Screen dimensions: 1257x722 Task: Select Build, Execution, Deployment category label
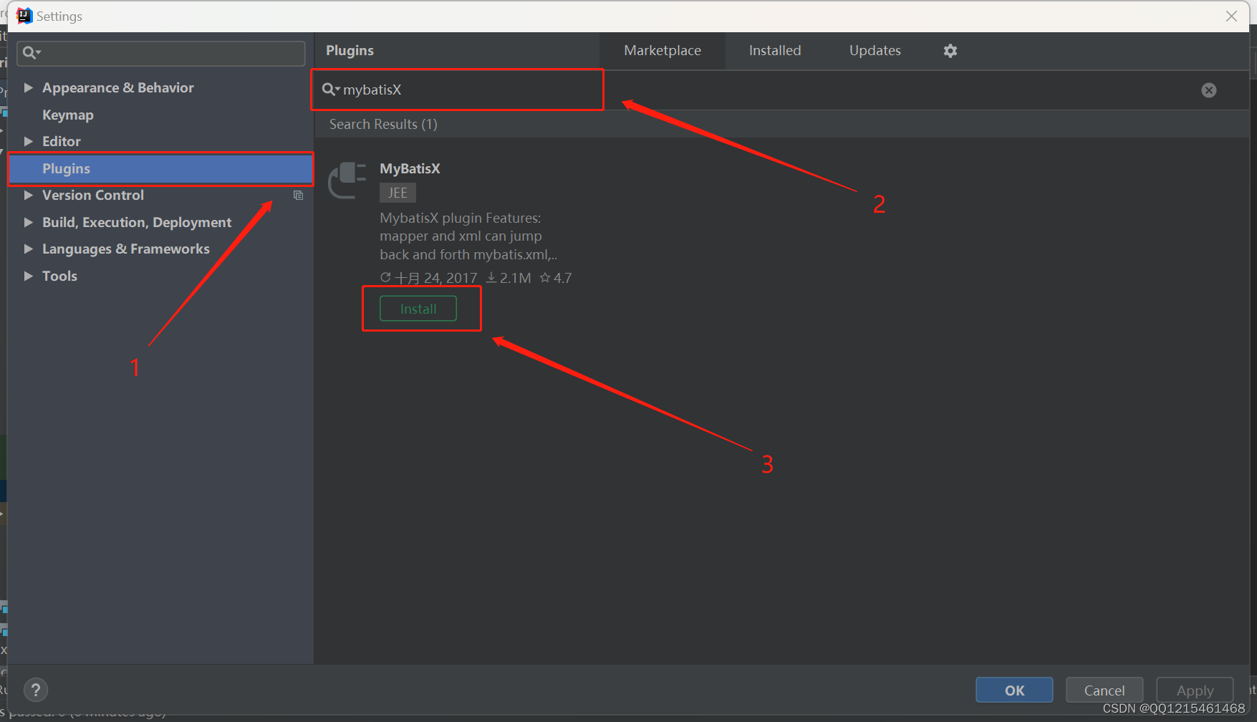click(137, 222)
